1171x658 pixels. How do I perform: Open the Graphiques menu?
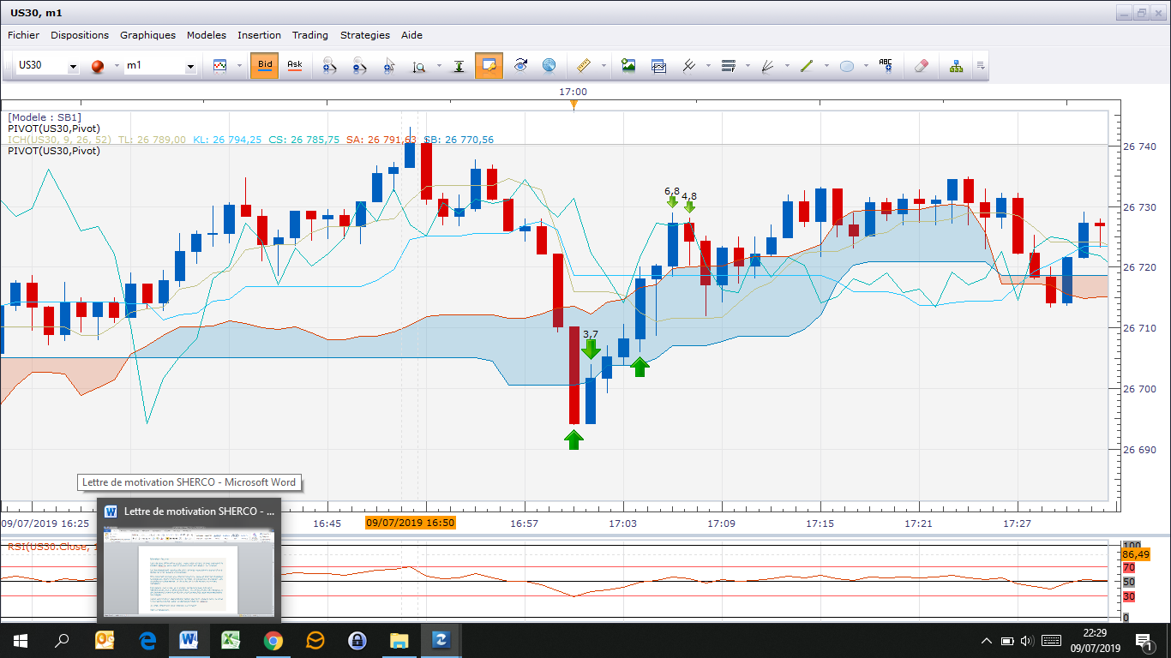pos(147,35)
